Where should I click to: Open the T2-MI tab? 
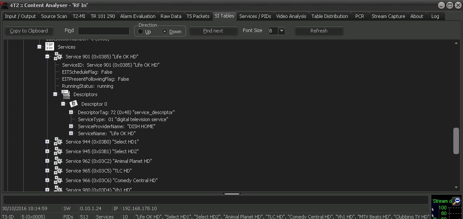pos(79,17)
